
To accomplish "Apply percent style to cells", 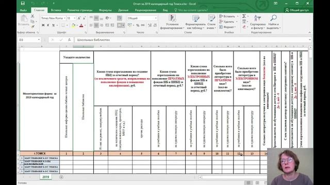I will pyautogui.click(x=138, y=25).
